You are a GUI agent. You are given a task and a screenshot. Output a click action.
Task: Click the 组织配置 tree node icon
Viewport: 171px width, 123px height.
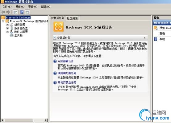pos(11,25)
